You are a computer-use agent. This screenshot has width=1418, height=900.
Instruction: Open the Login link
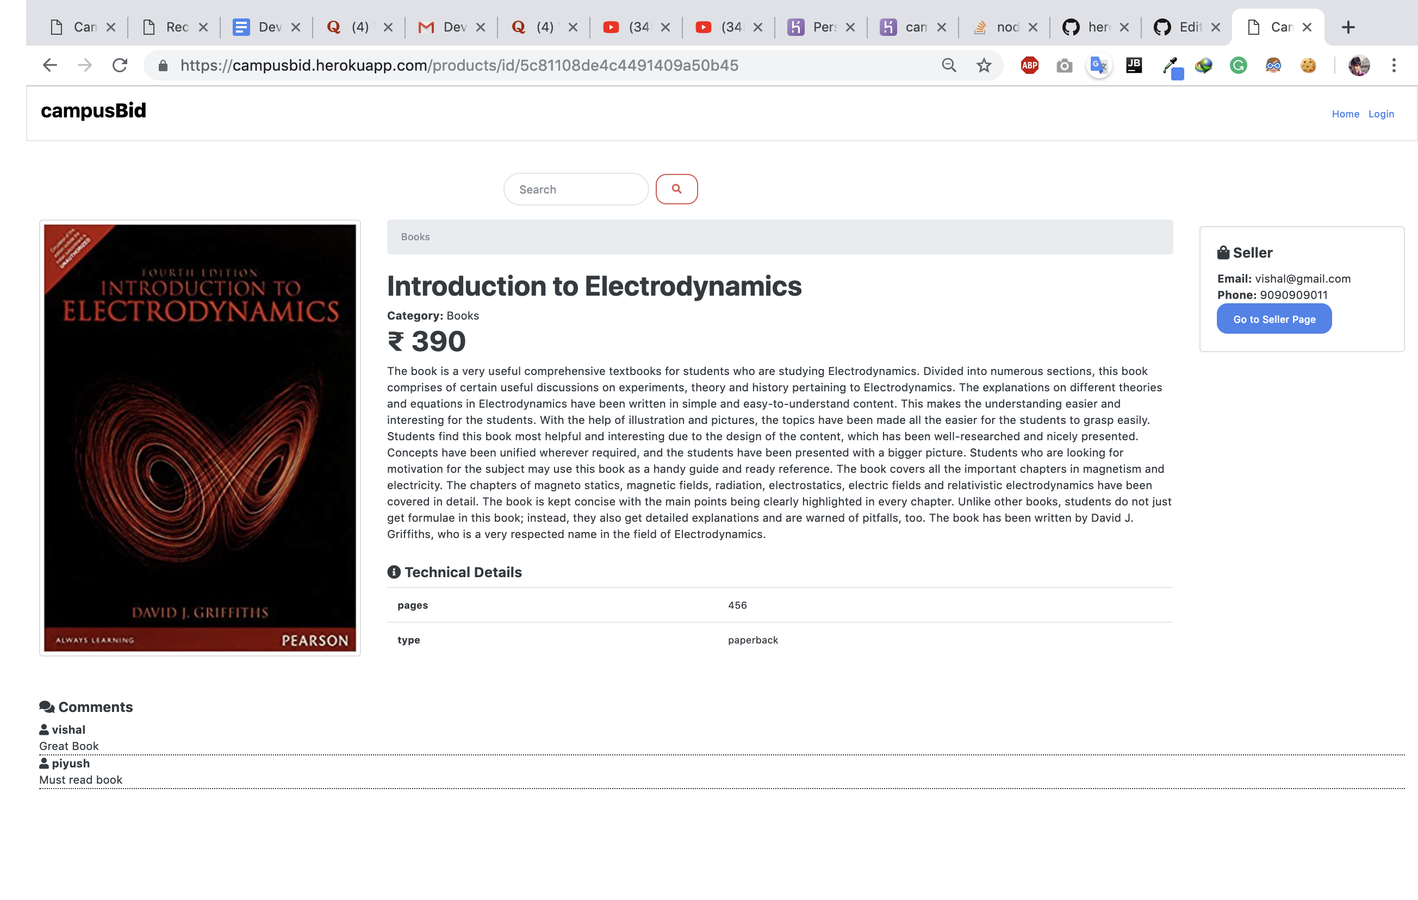pos(1380,114)
